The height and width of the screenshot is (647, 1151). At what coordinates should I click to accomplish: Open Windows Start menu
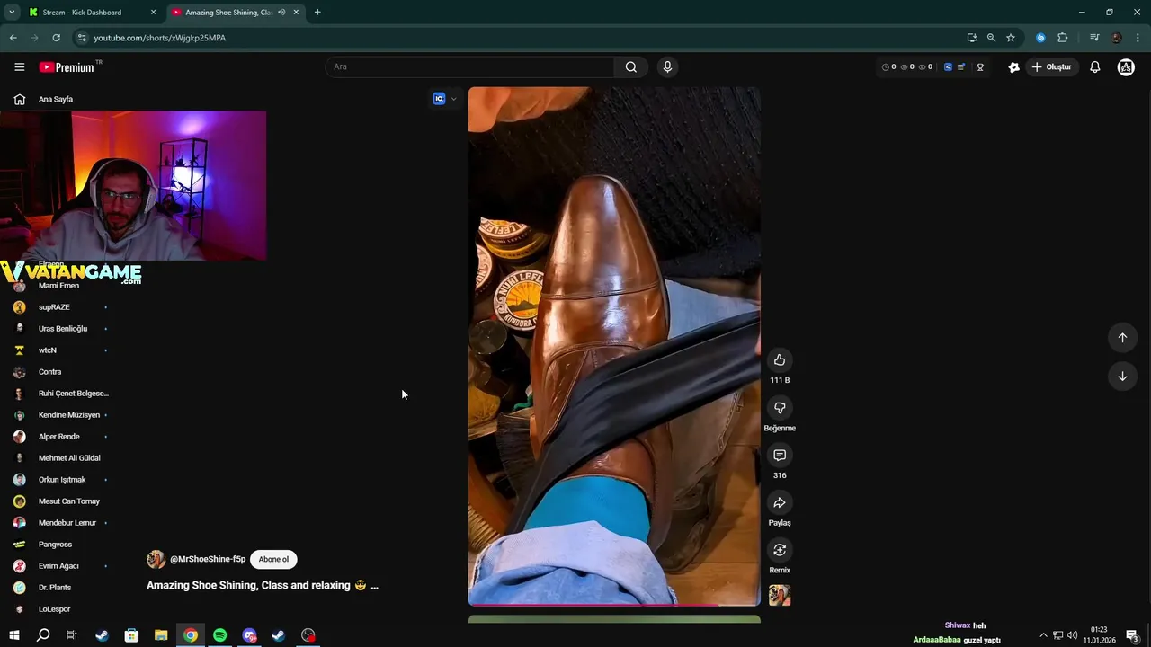click(13, 635)
